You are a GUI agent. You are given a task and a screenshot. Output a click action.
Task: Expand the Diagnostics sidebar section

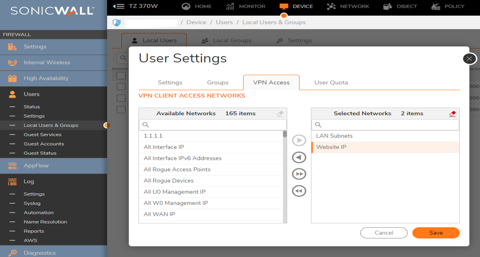pyautogui.click(x=39, y=252)
